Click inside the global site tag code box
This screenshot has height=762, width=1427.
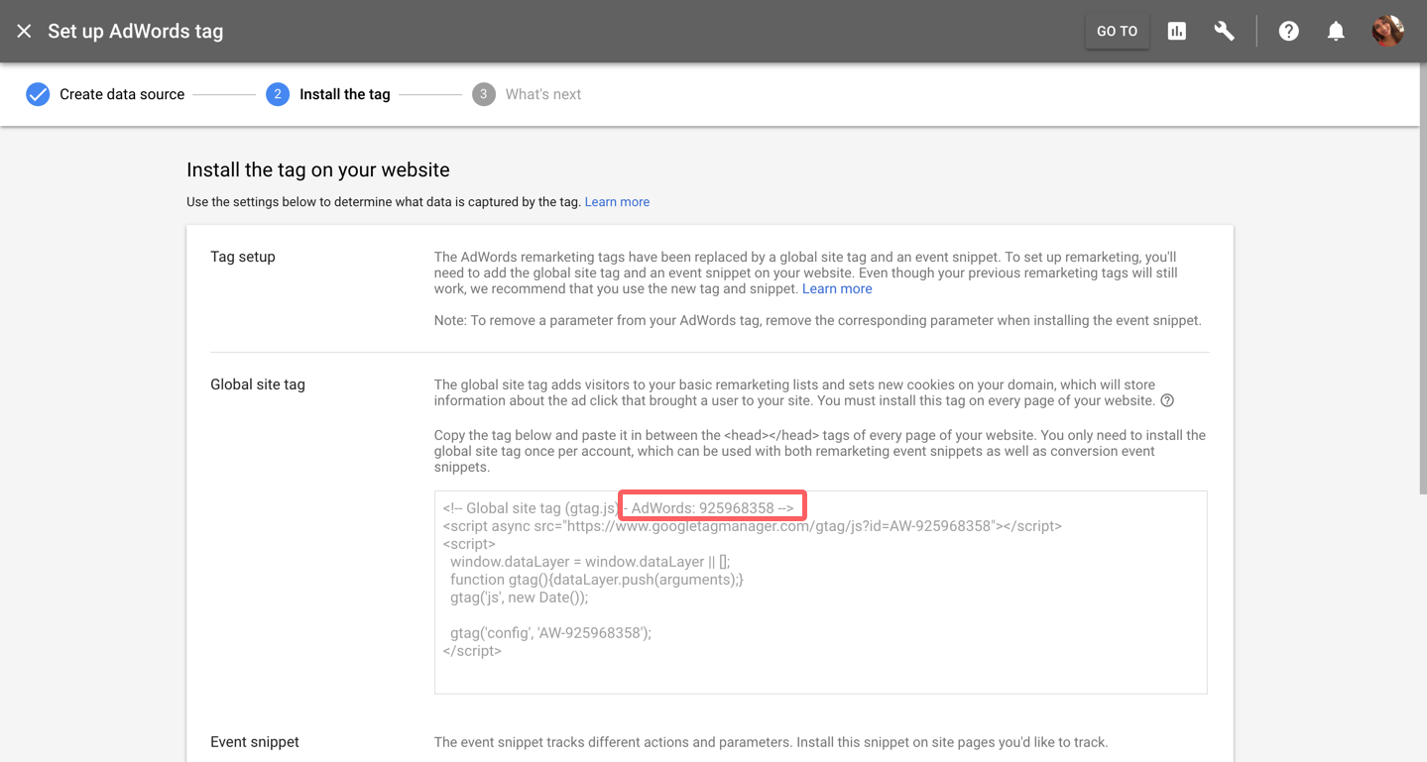tap(820, 593)
